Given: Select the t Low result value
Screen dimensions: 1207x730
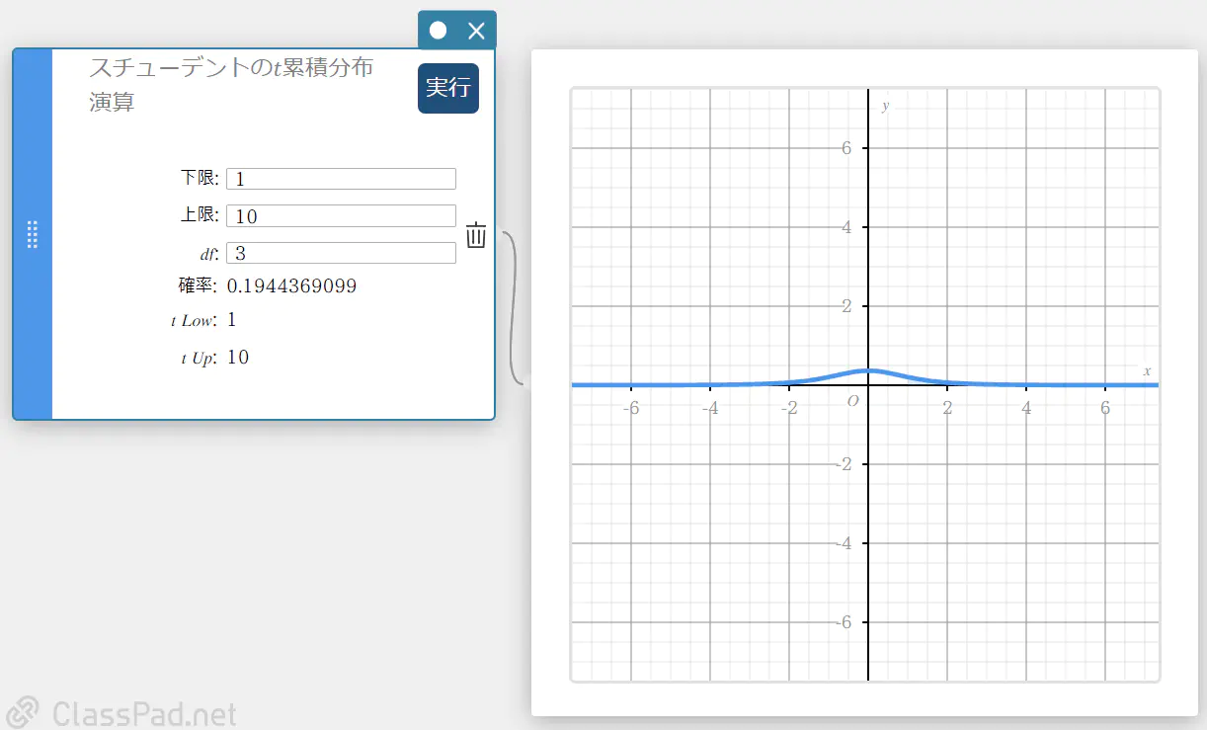Looking at the screenshot, I should [x=232, y=320].
